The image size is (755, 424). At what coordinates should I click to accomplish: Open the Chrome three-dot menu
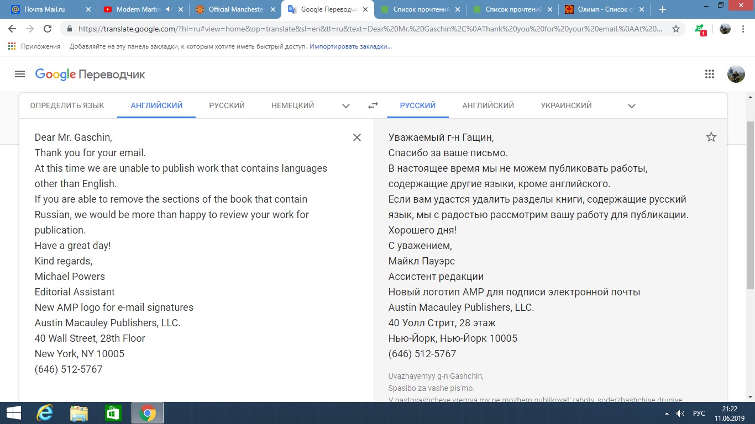[x=743, y=29]
